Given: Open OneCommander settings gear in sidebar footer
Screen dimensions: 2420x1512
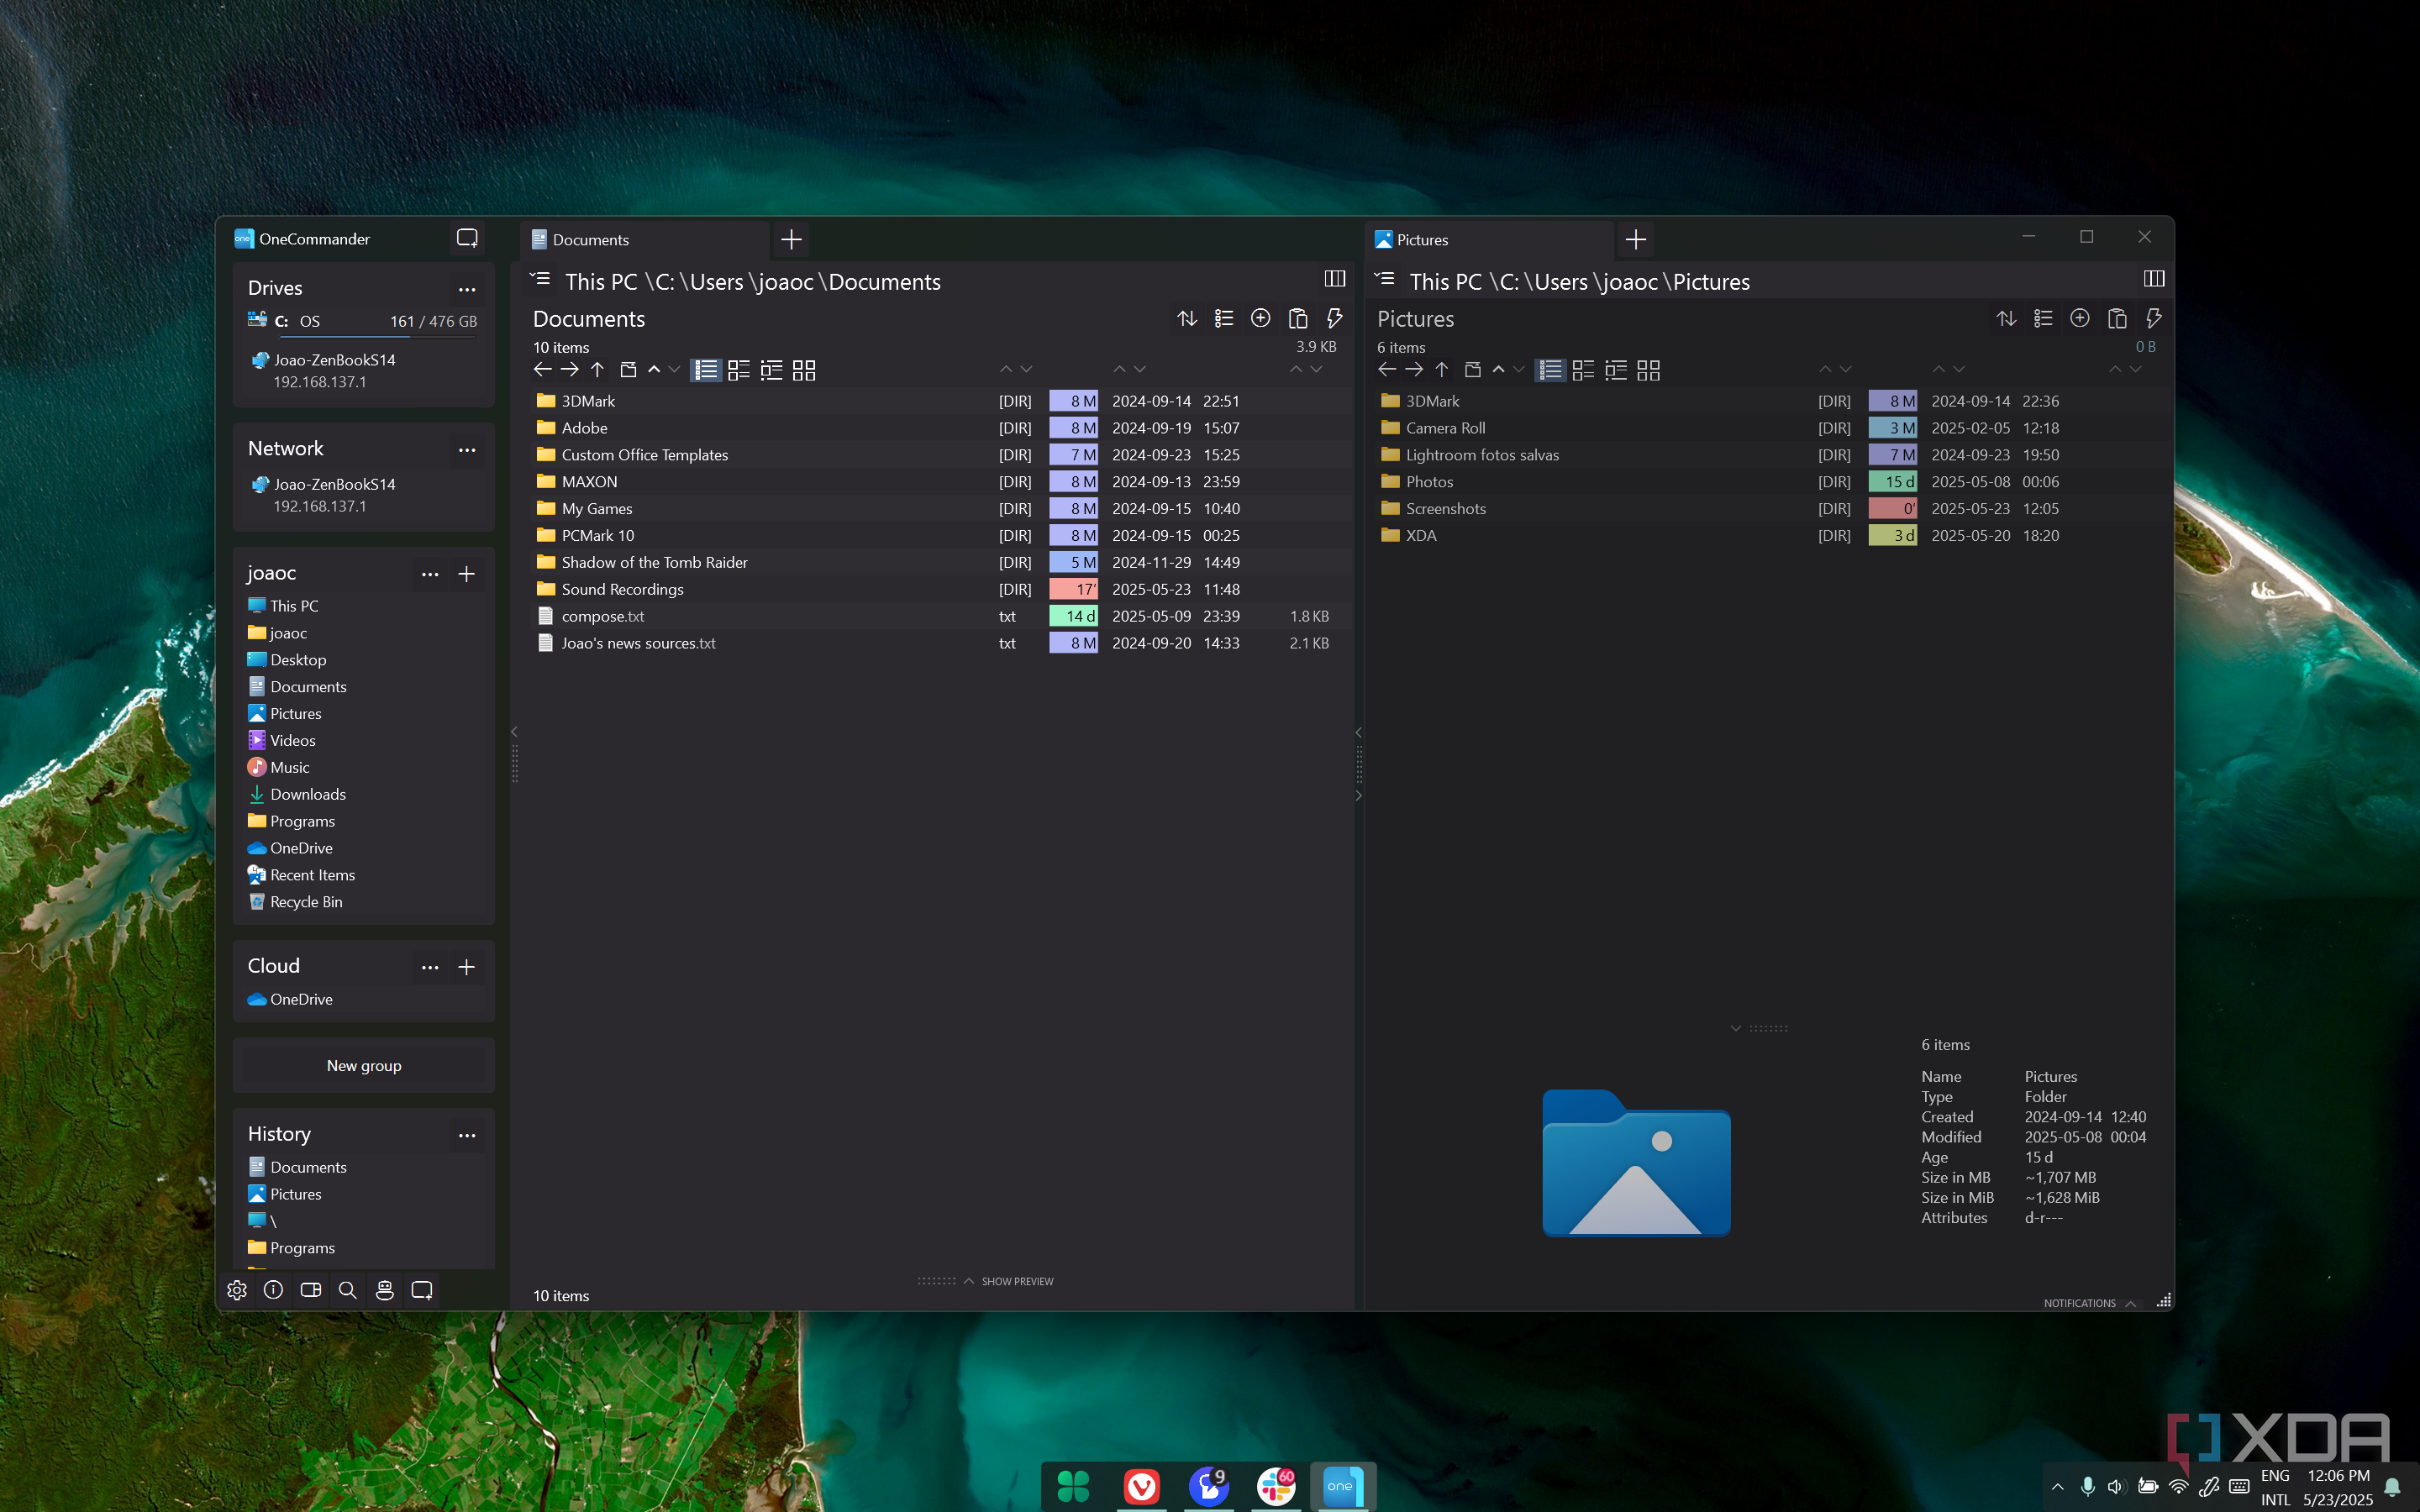Looking at the screenshot, I should [x=237, y=1290].
